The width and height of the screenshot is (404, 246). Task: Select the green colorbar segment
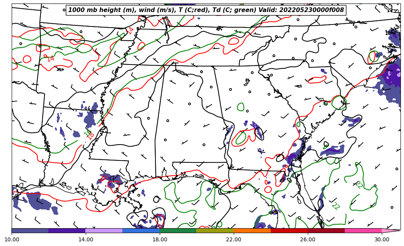pyautogui.click(x=178, y=230)
